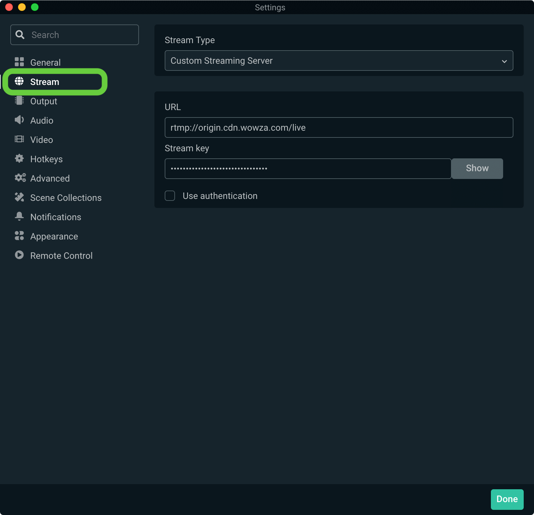This screenshot has width=534, height=515.
Task: Click the Use authentication label
Action: click(x=220, y=196)
